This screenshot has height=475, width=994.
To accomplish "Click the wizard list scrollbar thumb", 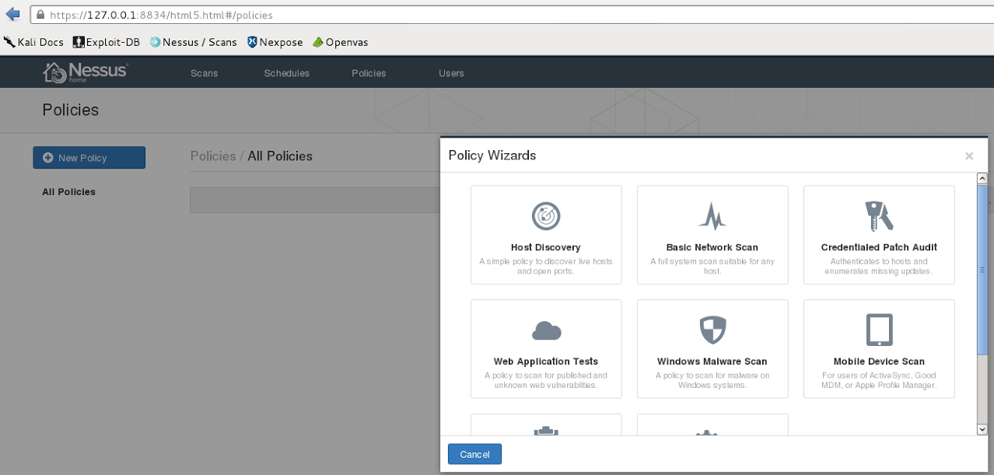I will 982,269.
